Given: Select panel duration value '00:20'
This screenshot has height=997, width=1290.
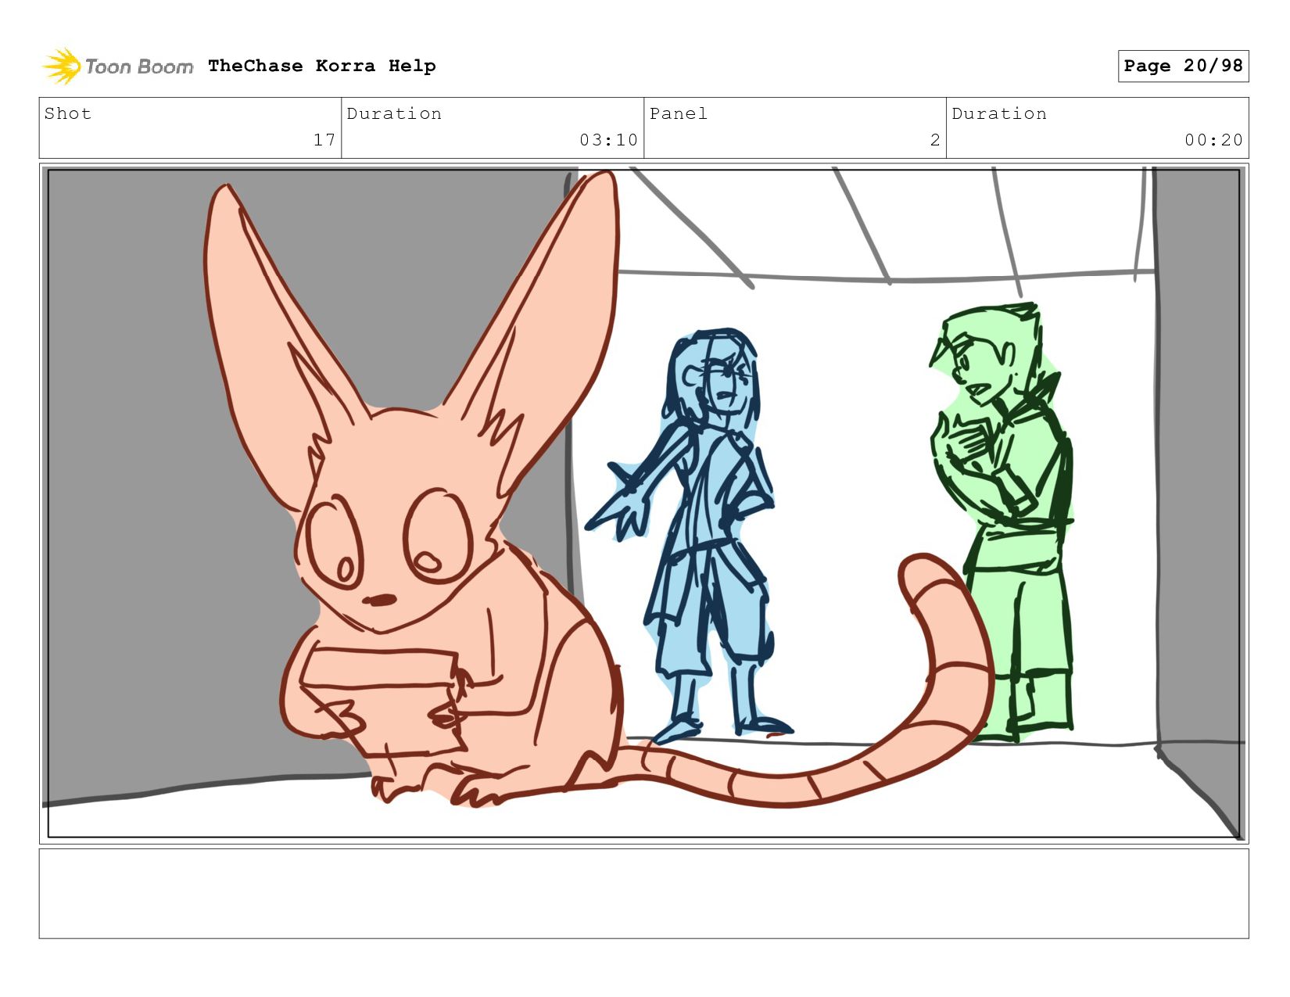Looking at the screenshot, I should coord(1213,140).
